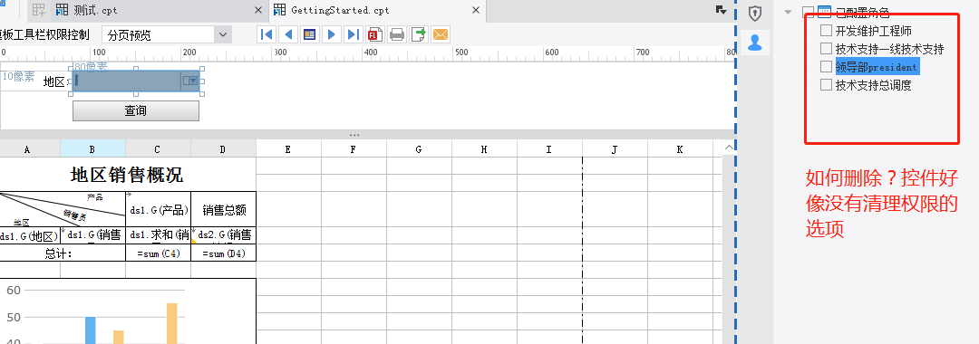Check the 领导部president role checkbox
979x344 pixels.
(x=826, y=66)
